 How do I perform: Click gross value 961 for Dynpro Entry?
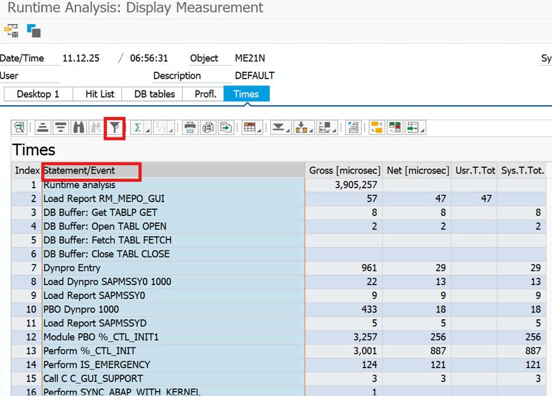pos(369,267)
